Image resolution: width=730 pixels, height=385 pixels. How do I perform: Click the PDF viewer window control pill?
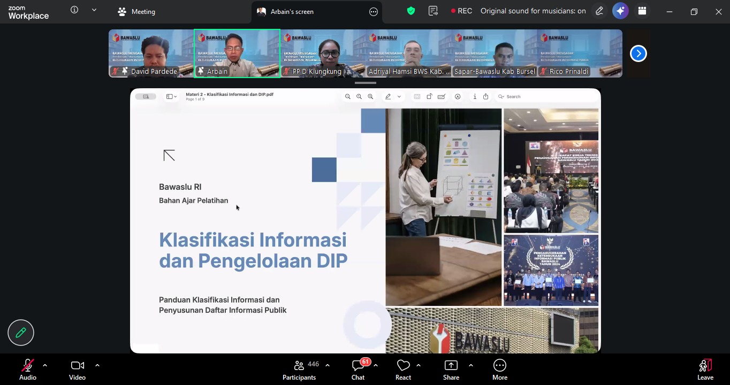tap(146, 97)
